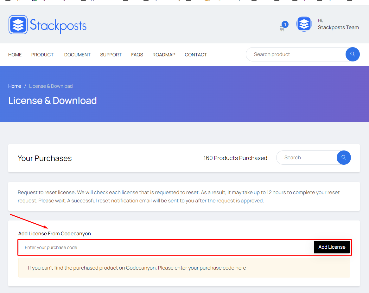Click the Stackposts wordmark text
Image resolution: width=369 pixels, height=293 pixels.
point(58,25)
